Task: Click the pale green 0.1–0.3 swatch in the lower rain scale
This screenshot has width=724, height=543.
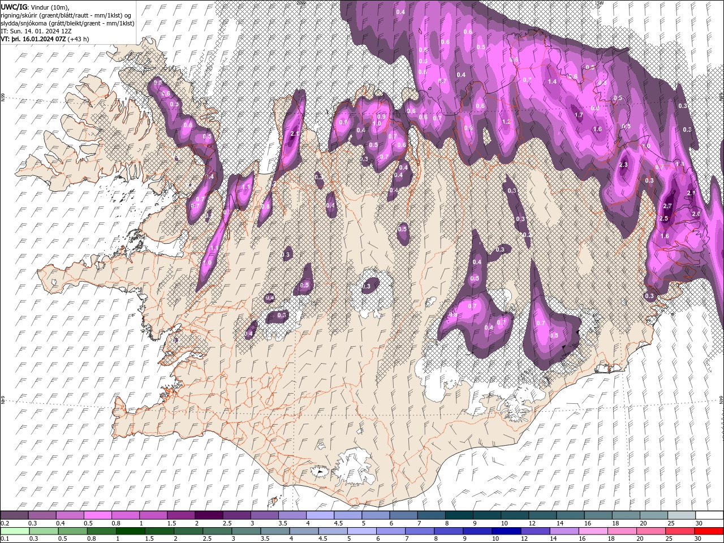Action: coord(14,531)
